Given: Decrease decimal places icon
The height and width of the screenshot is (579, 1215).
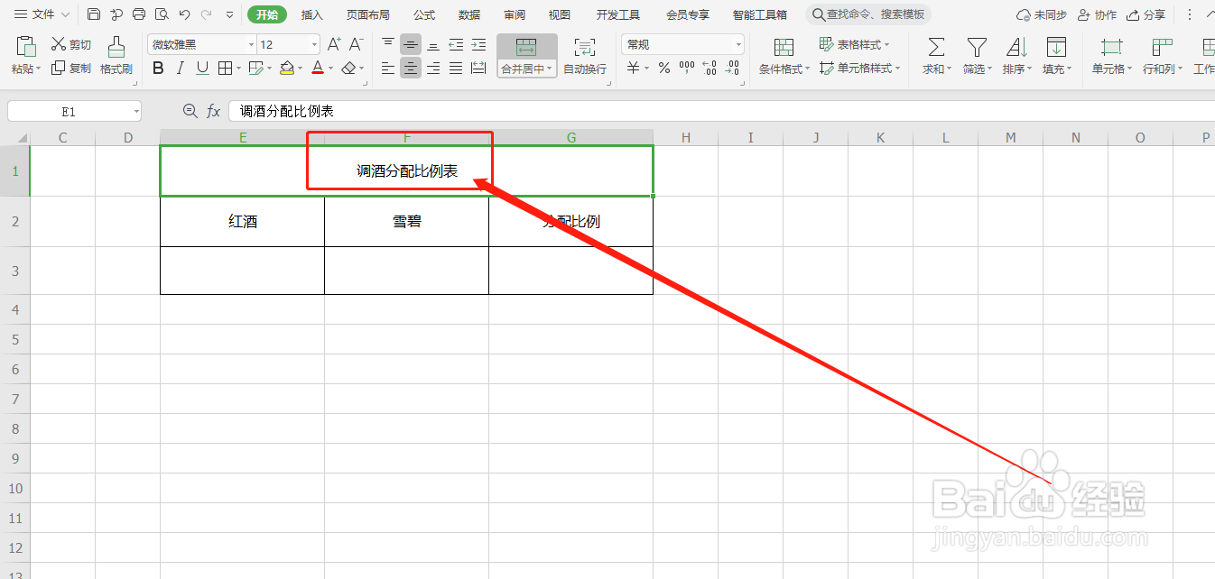Looking at the screenshot, I should (733, 68).
